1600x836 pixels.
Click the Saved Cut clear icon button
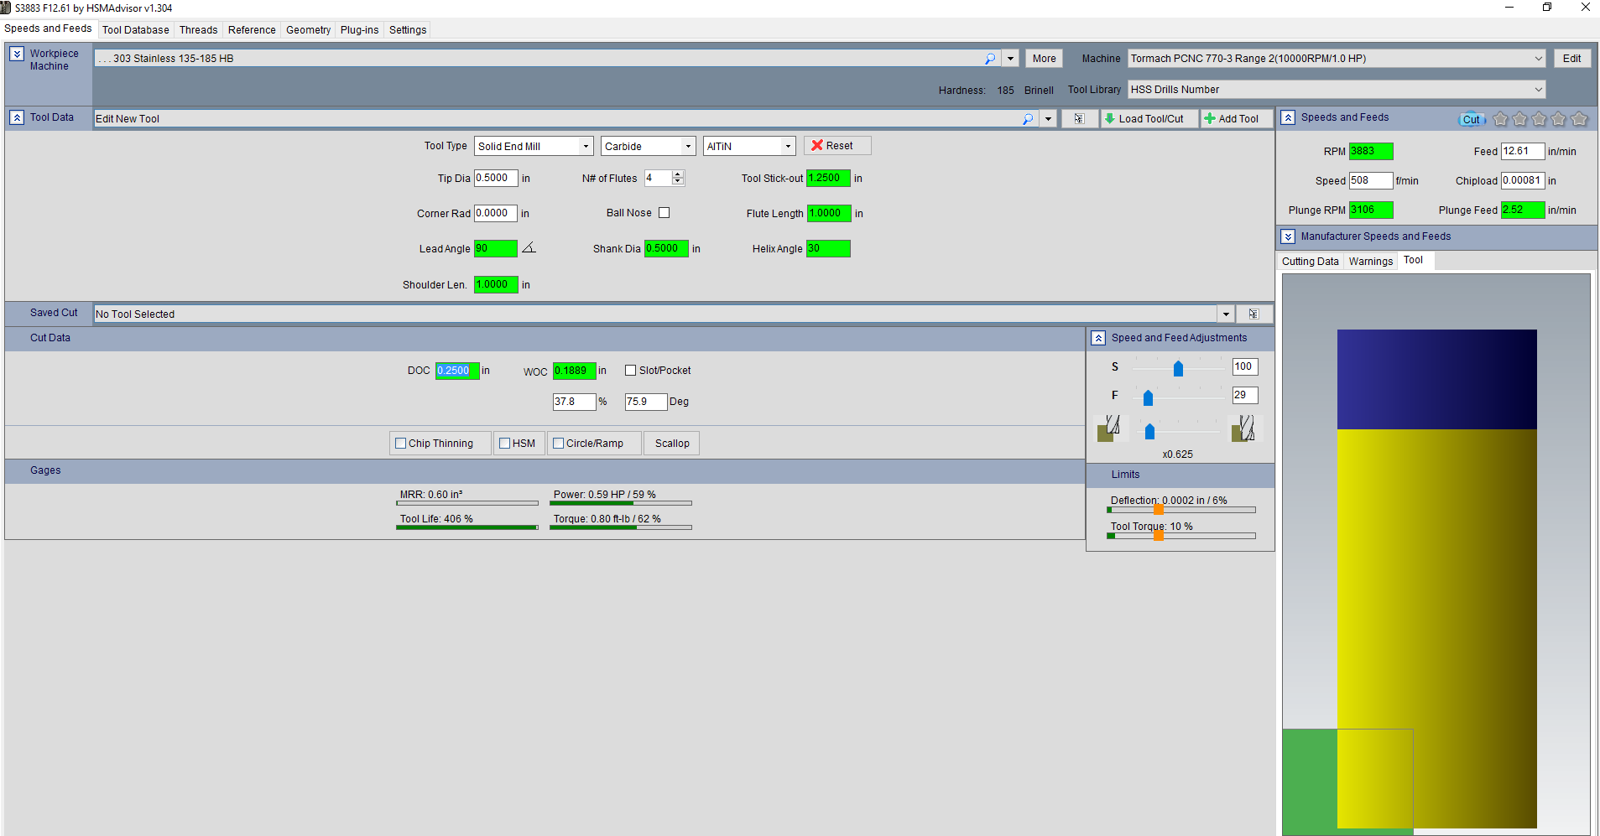coord(1253,314)
